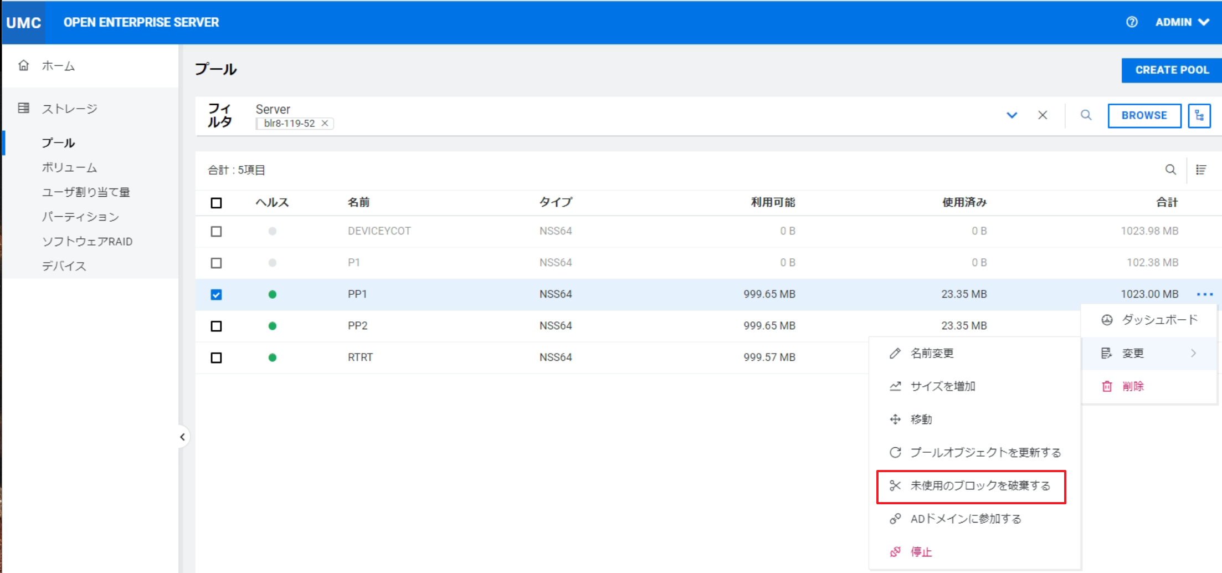
Task: Click the CREATE POOL button
Action: tap(1172, 70)
